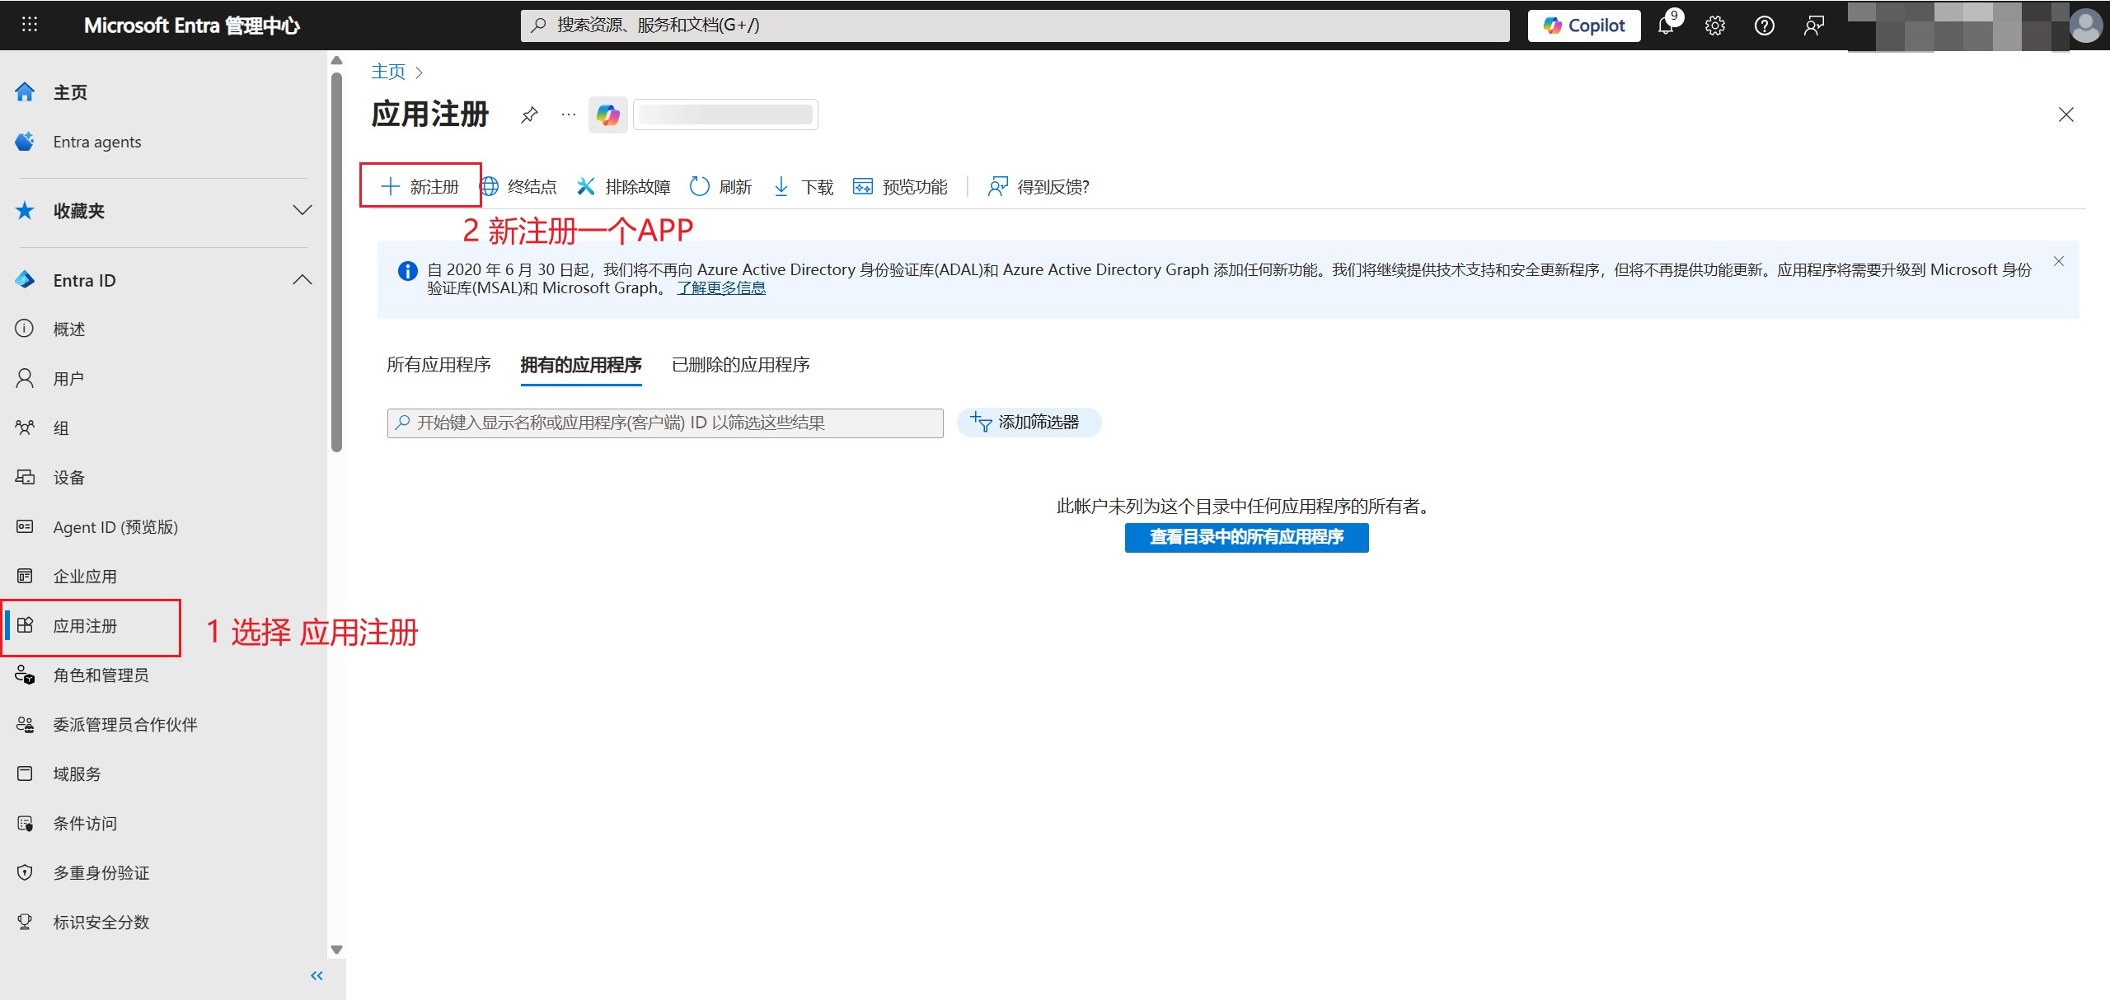Viewport: 2110px width, 1000px height.
Task: Switch to 所有应用程序 tab
Action: [x=438, y=364]
